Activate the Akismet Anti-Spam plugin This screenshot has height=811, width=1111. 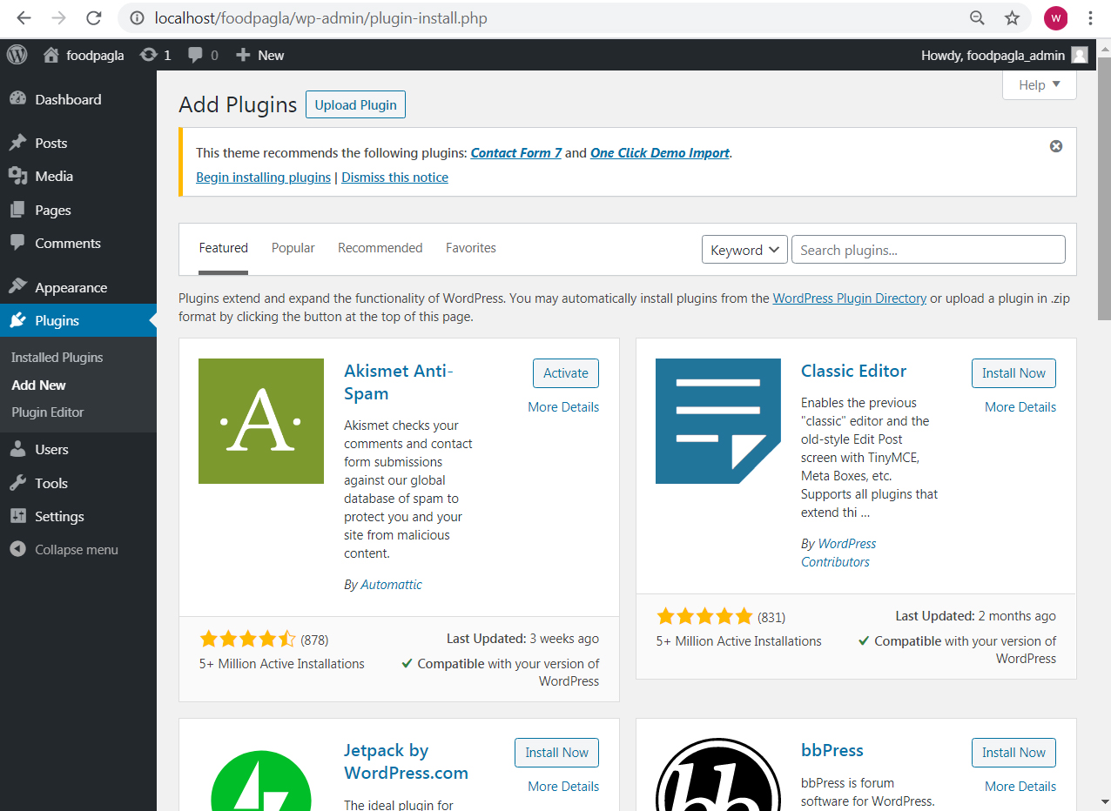coord(566,372)
